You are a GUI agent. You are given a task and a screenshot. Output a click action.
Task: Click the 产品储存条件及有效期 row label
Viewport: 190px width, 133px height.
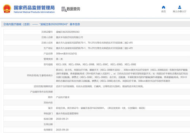(41, 92)
